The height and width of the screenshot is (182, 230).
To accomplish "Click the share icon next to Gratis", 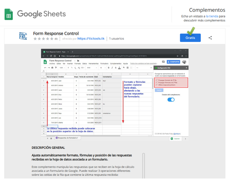I will click(210, 38).
